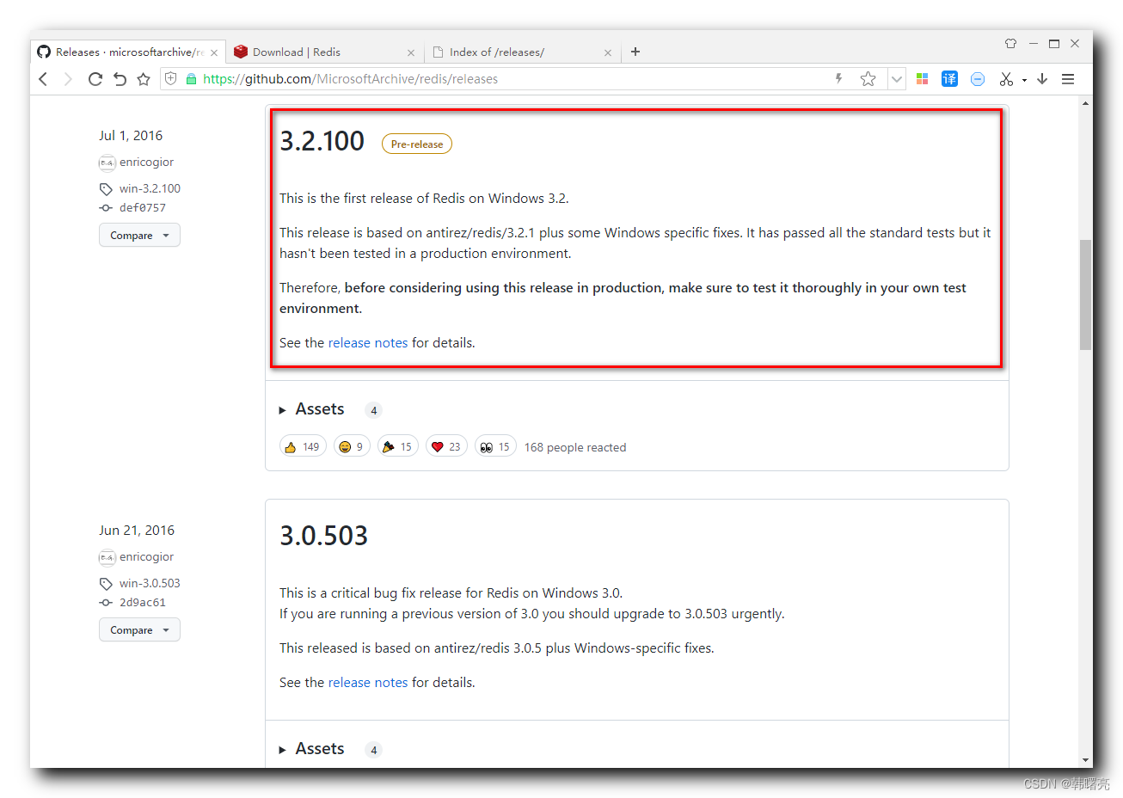Open the browser skin/shirt icon

pos(1010,43)
